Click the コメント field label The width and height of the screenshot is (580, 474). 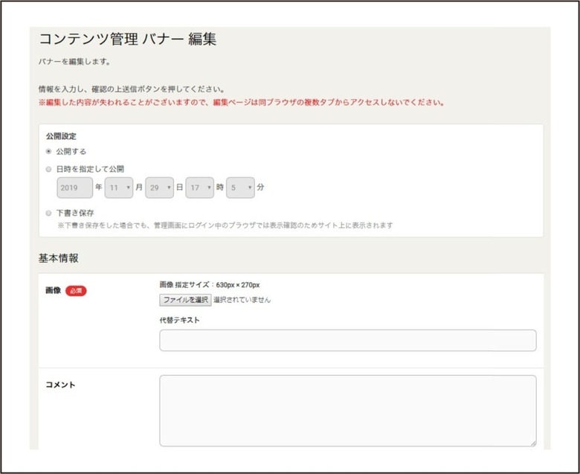pos(60,385)
